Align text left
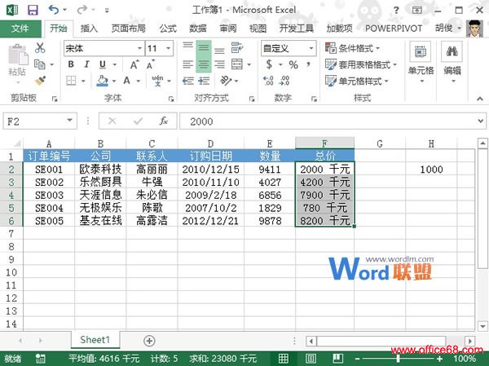This screenshot has width=489, height=366. 187,64
